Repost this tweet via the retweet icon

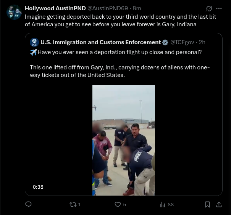(x=73, y=204)
